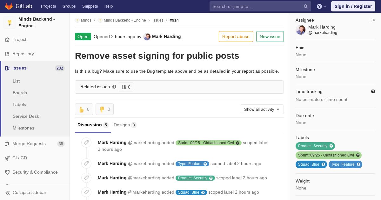
Task: Click the Sign in / Register button
Action: tap(353, 6)
